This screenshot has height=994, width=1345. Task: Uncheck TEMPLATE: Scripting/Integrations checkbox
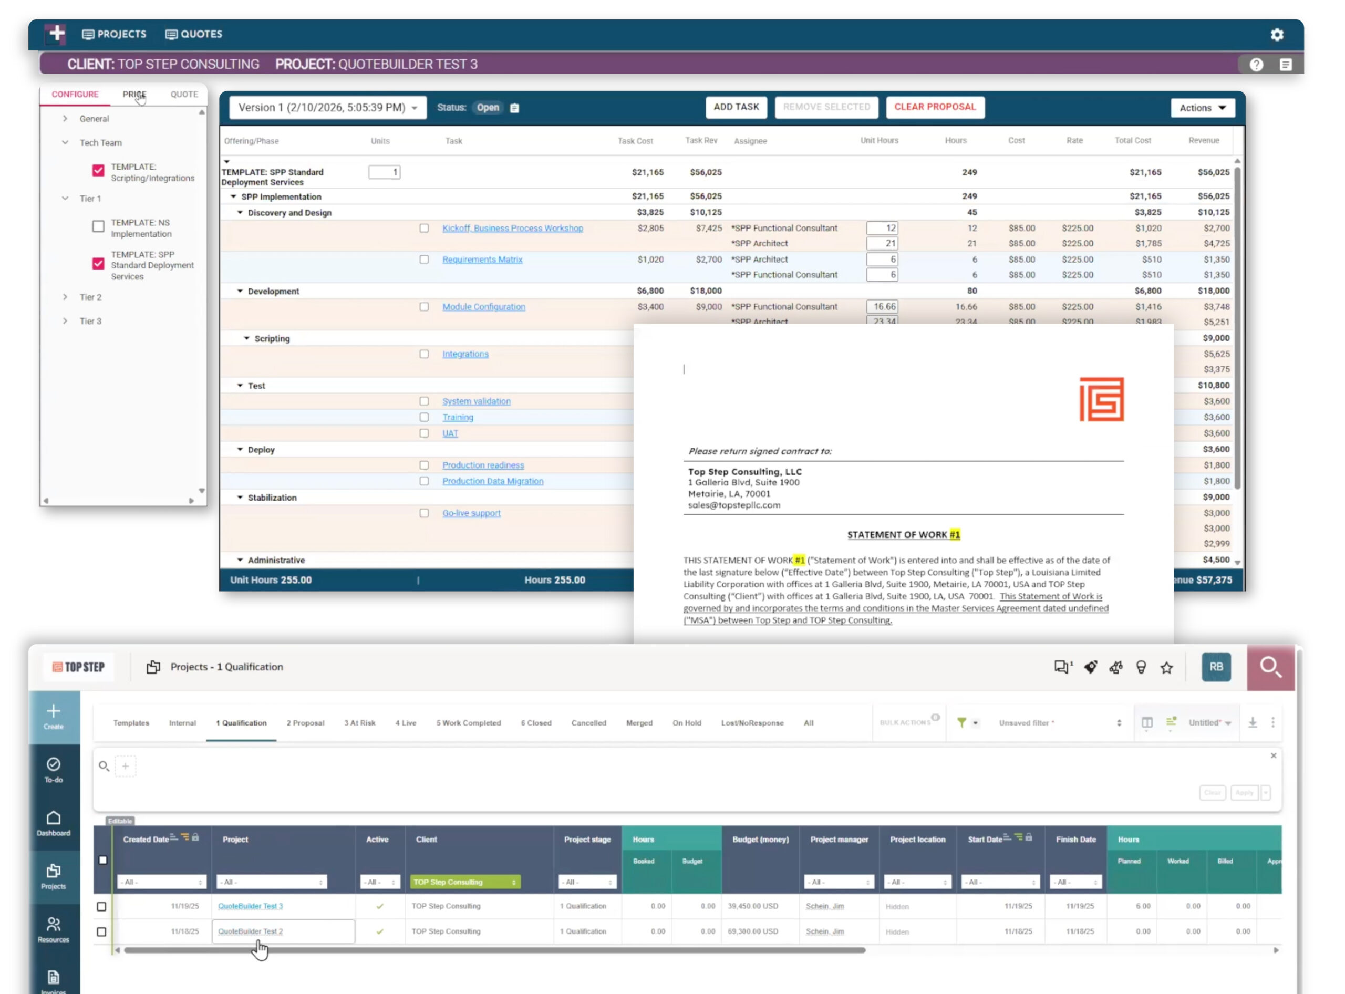click(x=98, y=171)
